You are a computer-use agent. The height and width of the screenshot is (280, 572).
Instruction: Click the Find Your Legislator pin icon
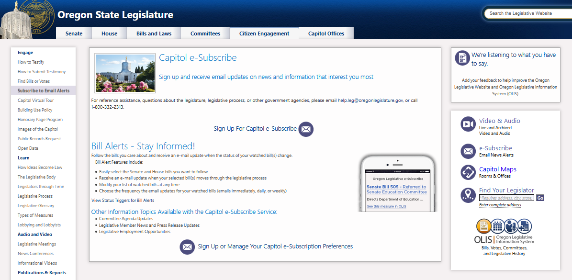[x=468, y=195]
